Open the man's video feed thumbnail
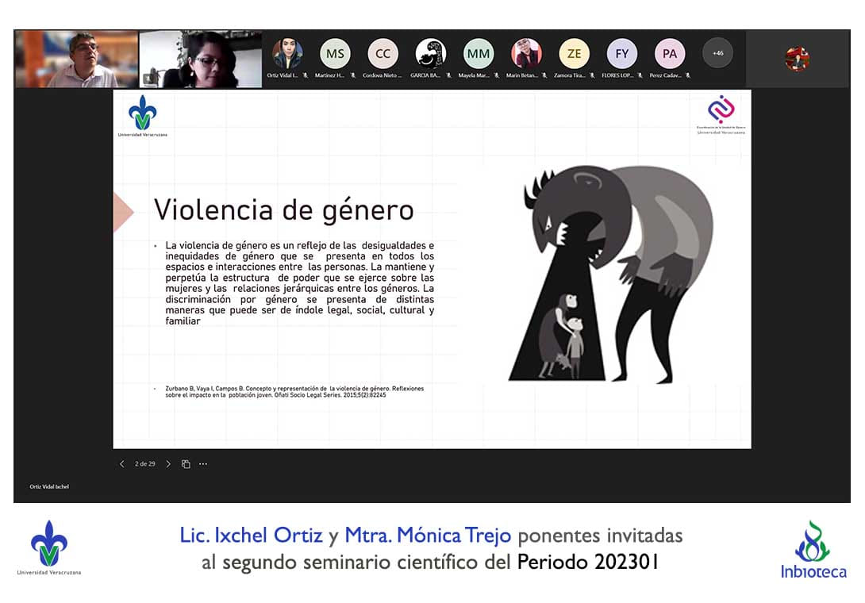Image resolution: width=865 pixels, height=603 pixels. [x=76, y=60]
